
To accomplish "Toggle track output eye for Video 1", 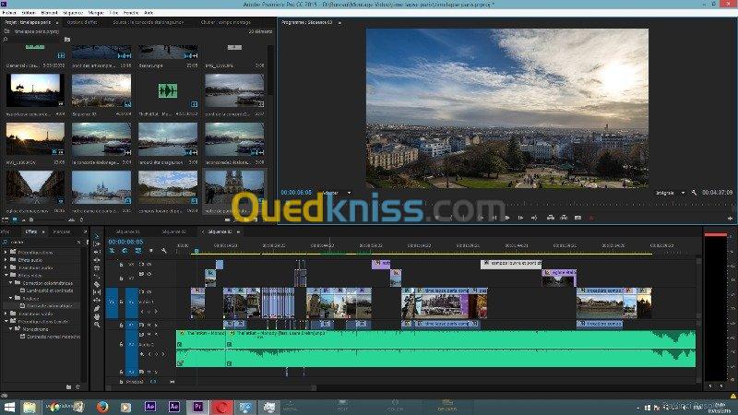I will coord(149,291).
